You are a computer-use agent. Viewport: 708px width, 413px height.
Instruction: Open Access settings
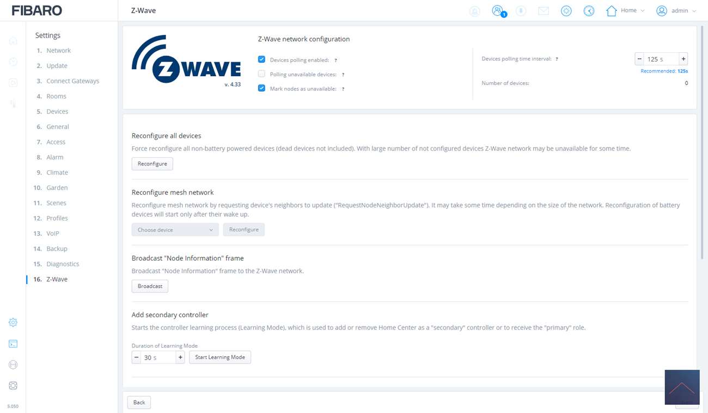[x=56, y=142]
